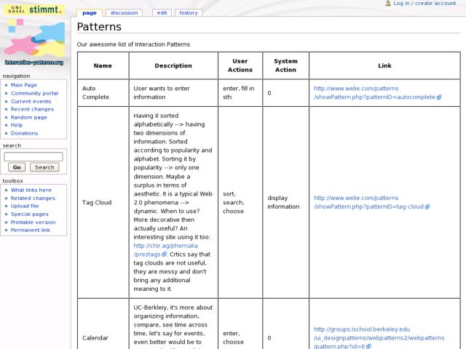The height and width of the screenshot is (349, 466).
Task: Click in the search input field
Action: click(x=33, y=156)
